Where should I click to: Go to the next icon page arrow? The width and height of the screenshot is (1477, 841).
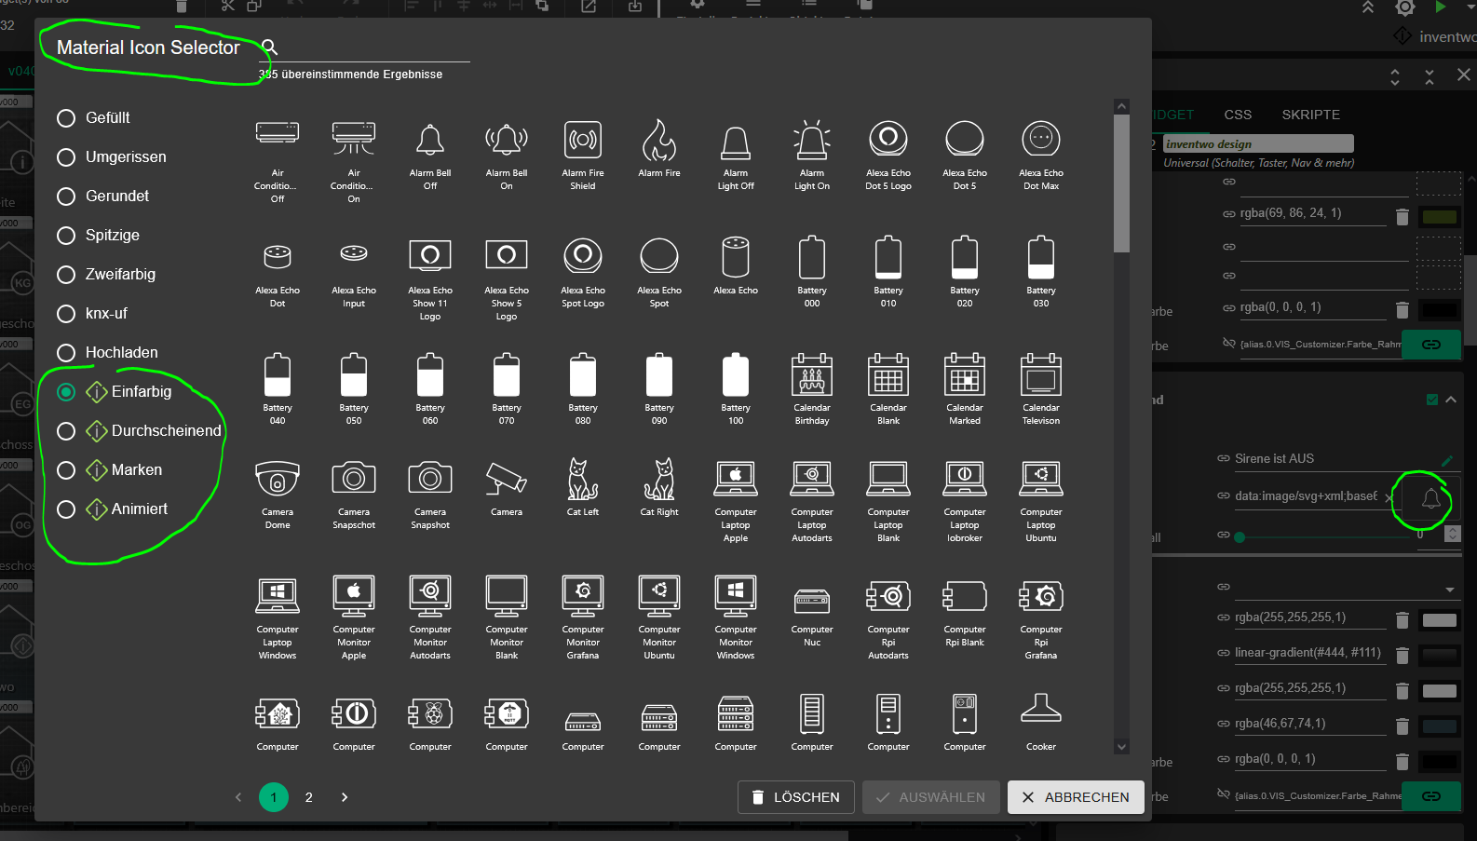(345, 797)
